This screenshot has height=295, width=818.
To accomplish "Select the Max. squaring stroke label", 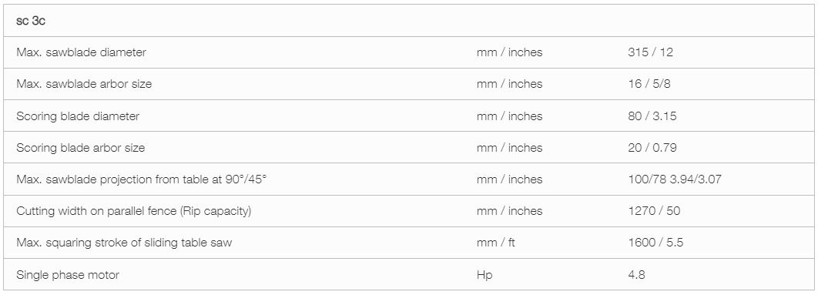I will point(124,243).
